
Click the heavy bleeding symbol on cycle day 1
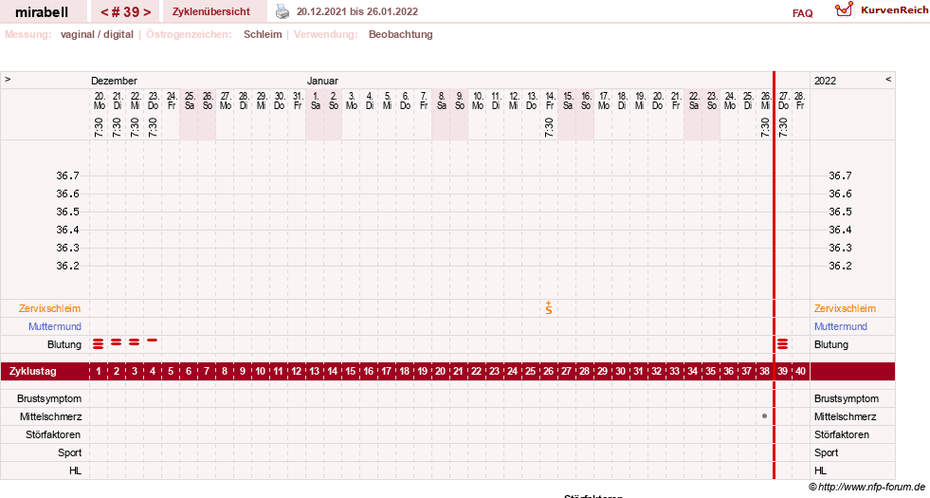coord(99,343)
